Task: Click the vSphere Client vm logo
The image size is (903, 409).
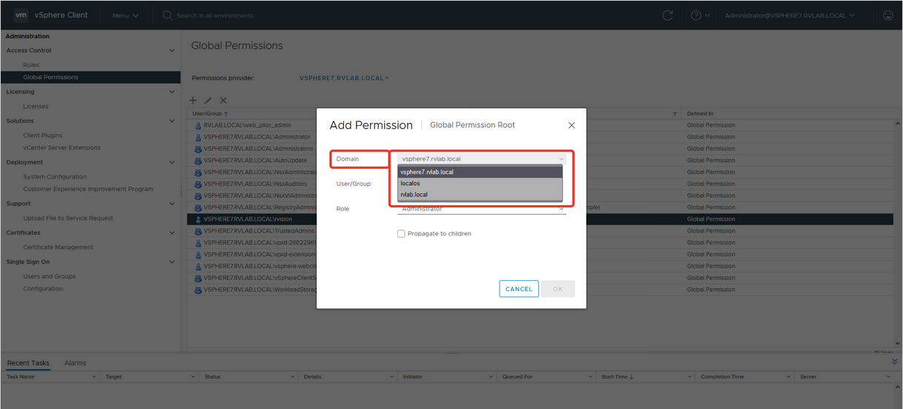Action: (21, 15)
